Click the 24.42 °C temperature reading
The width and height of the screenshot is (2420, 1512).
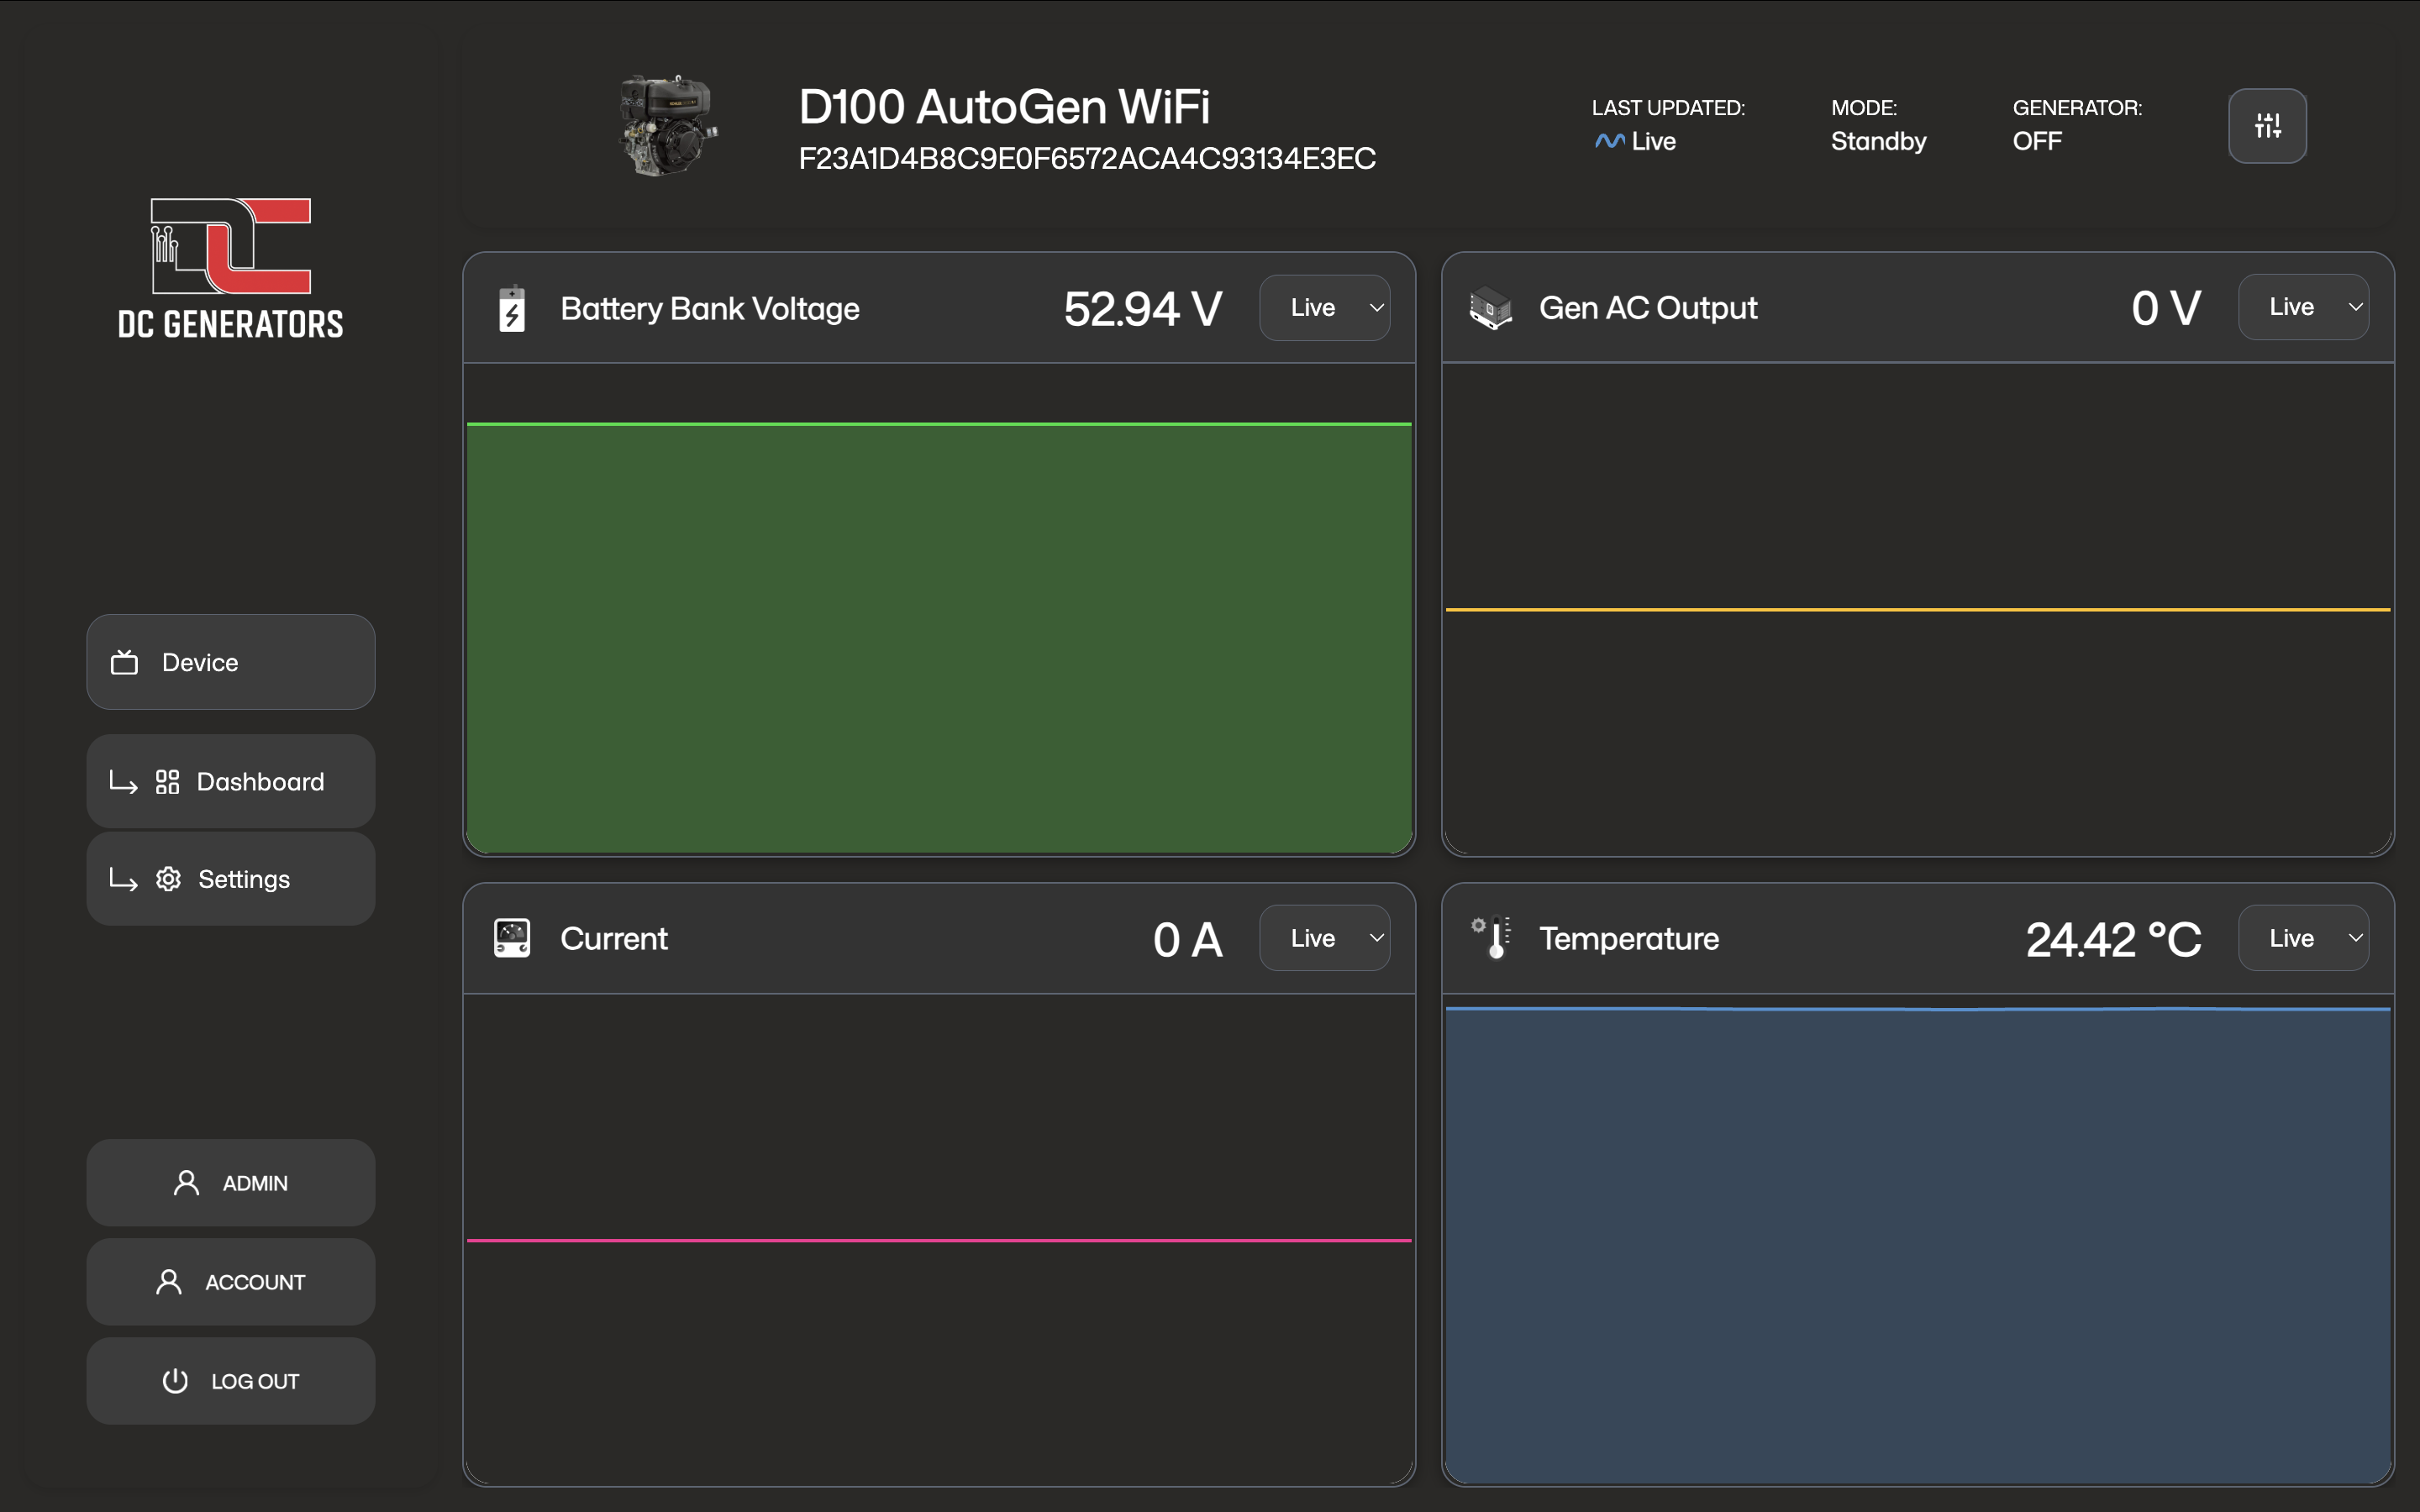pyautogui.click(x=2113, y=939)
